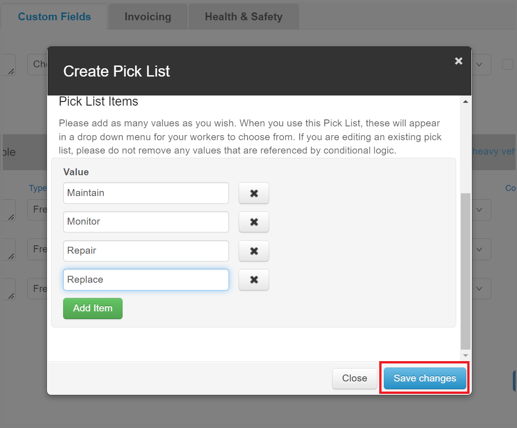The width and height of the screenshot is (517, 428).
Task: Select the Custom Fields tab
Action: click(54, 16)
